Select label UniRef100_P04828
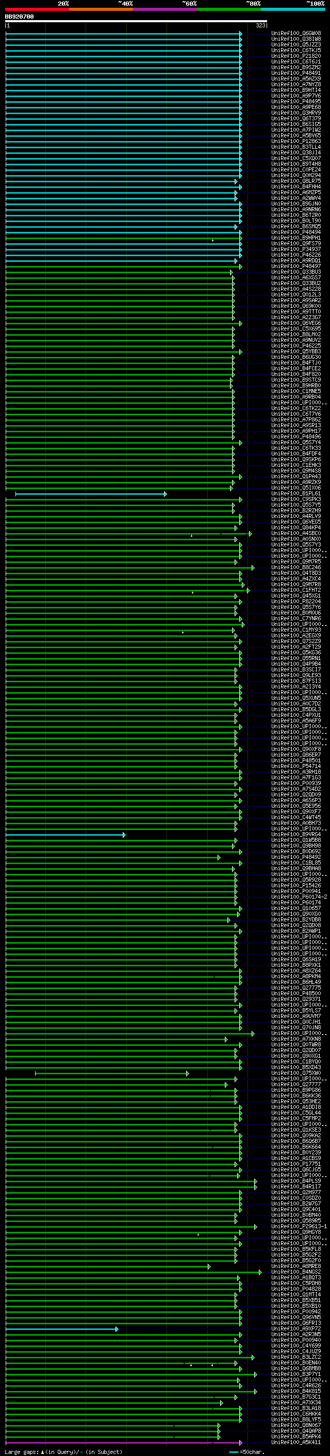The width and height of the screenshot is (330, 1456). click(296, 1289)
